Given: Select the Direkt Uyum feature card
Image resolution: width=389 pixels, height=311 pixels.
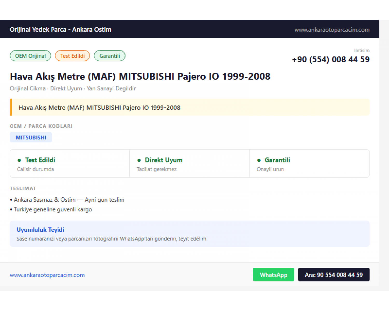Looking at the screenshot, I should click(190, 164).
